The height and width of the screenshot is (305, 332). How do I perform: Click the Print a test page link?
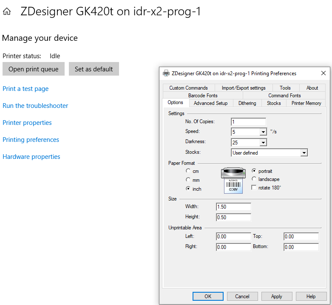tap(26, 89)
